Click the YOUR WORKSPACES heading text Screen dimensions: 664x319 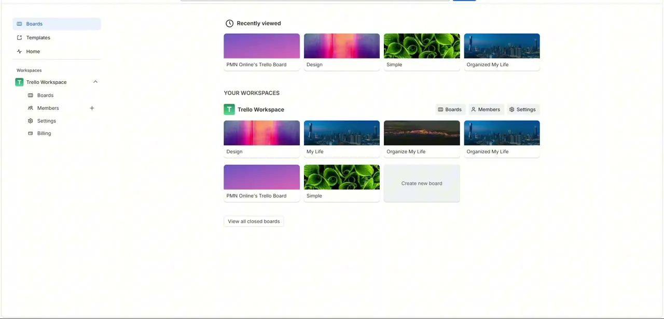click(252, 93)
